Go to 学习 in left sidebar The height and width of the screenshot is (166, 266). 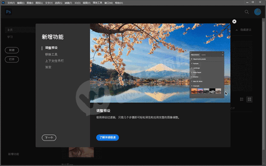(10, 37)
